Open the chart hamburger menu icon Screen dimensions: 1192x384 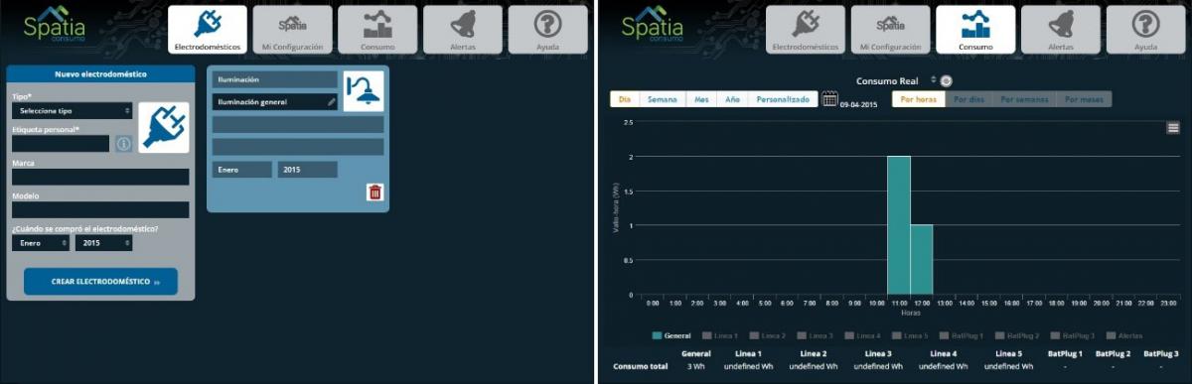[1173, 127]
